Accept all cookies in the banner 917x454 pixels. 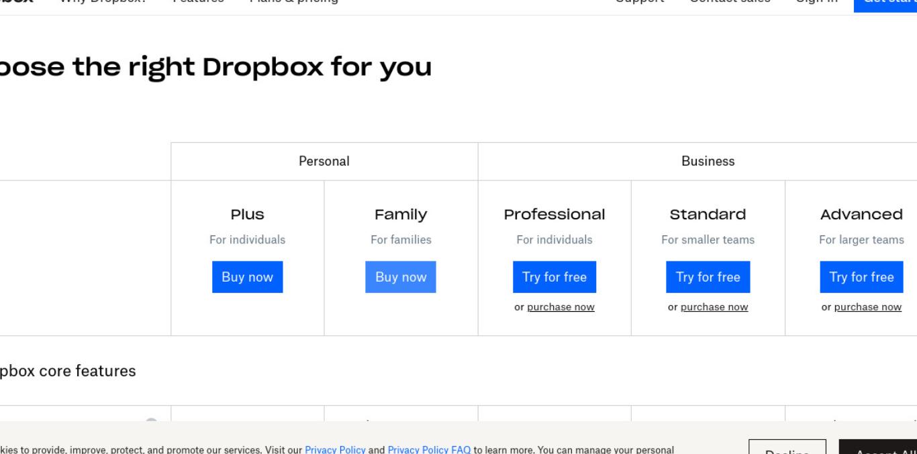click(878, 447)
